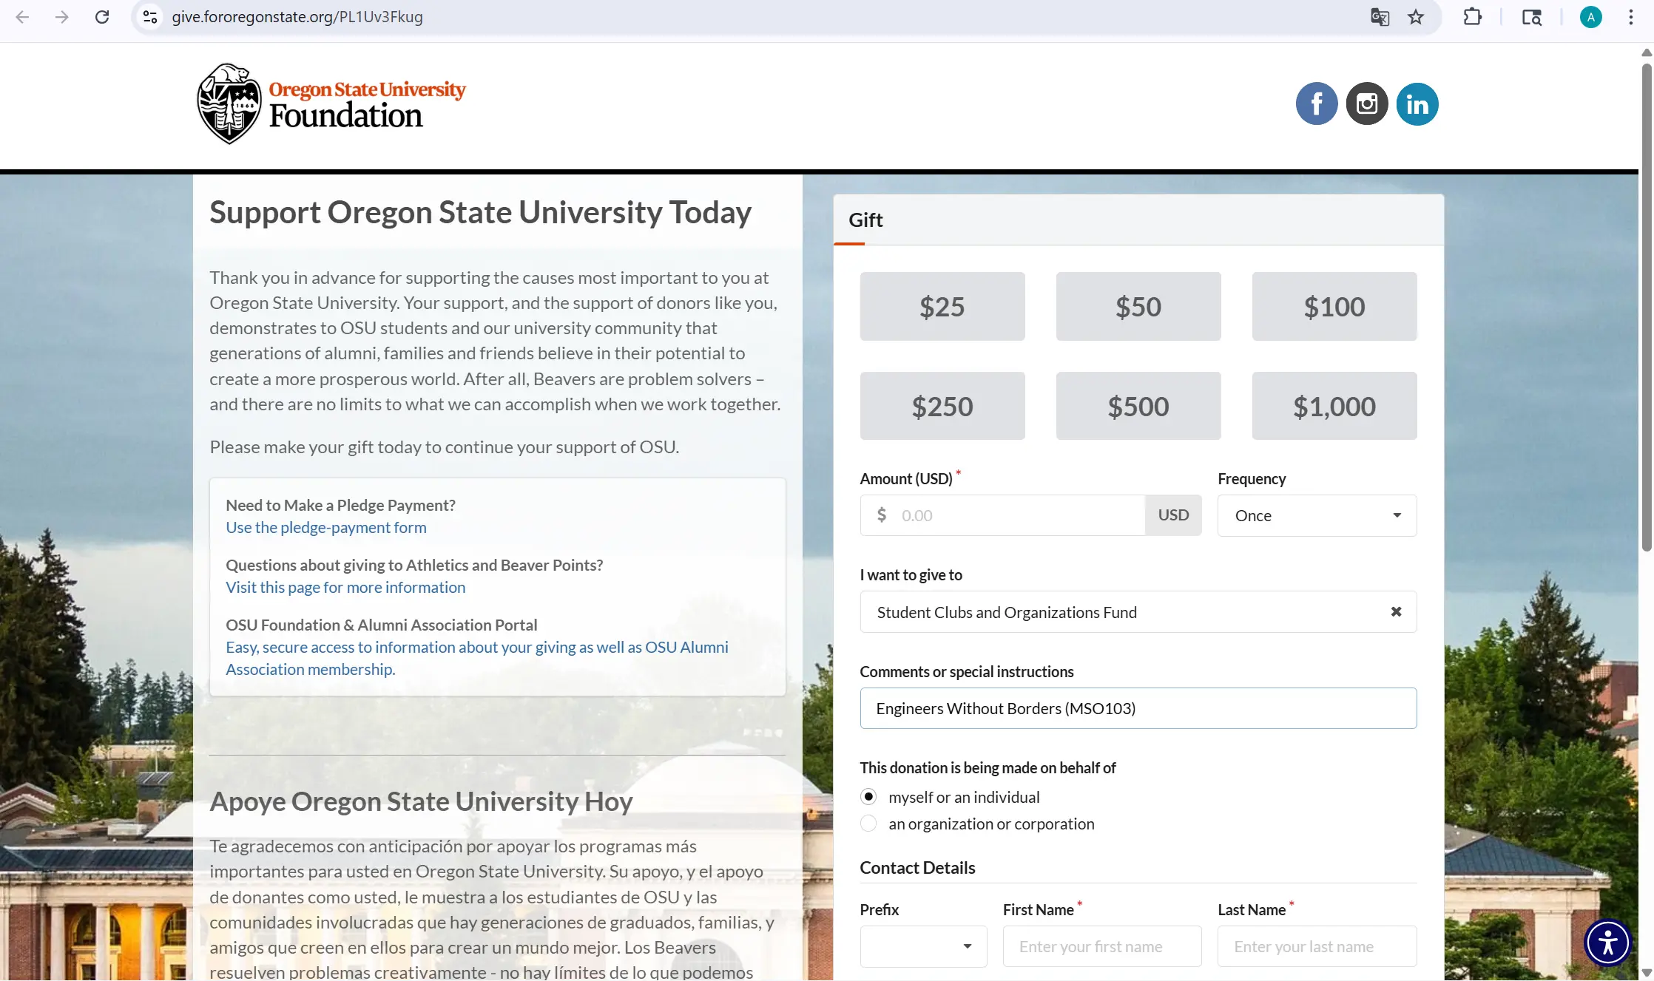The height and width of the screenshot is (981, 1654).
Task: Click the page vertical scrollbar
Action: 1646,307
